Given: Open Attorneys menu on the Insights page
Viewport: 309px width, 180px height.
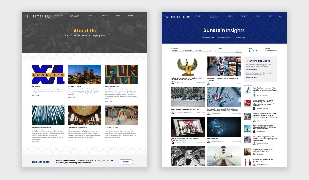Looking at the screenshot, I should click(x=198, y=16).
